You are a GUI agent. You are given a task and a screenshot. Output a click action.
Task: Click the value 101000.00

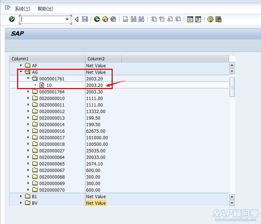97,138
